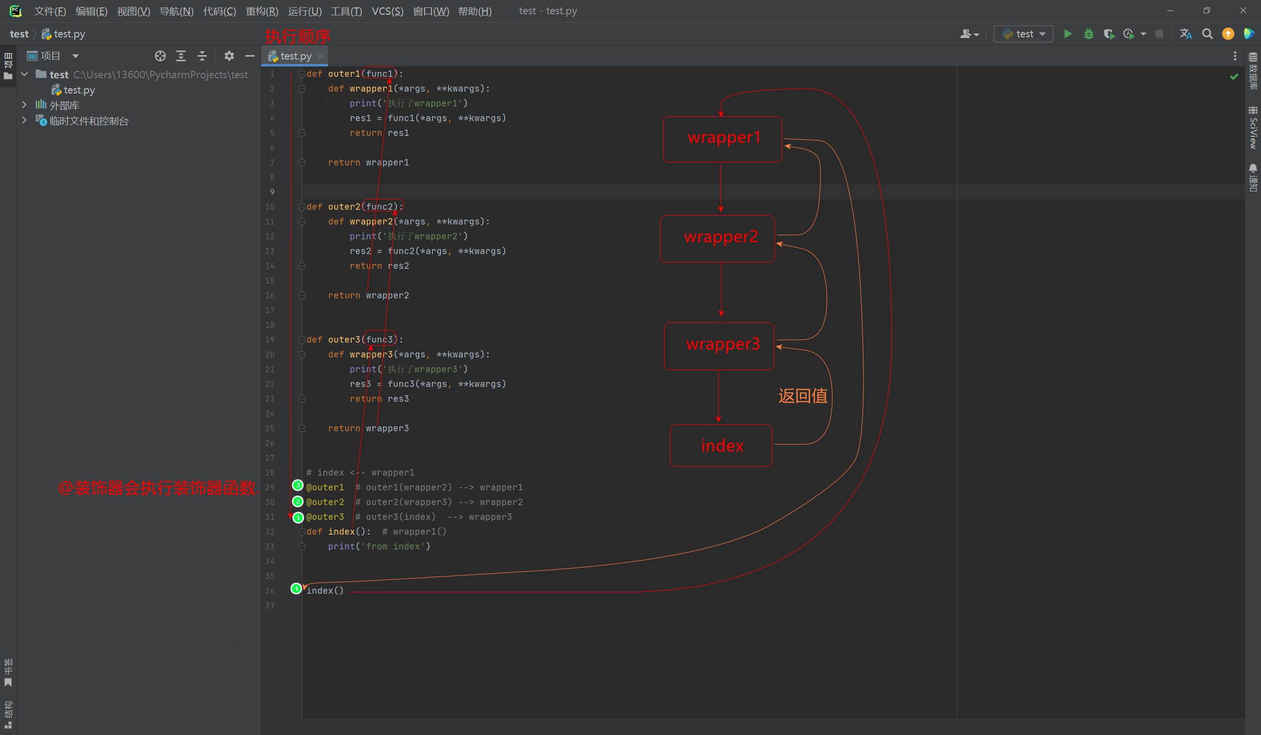
Task: Open the VCS menu
Action: [387, 11]
